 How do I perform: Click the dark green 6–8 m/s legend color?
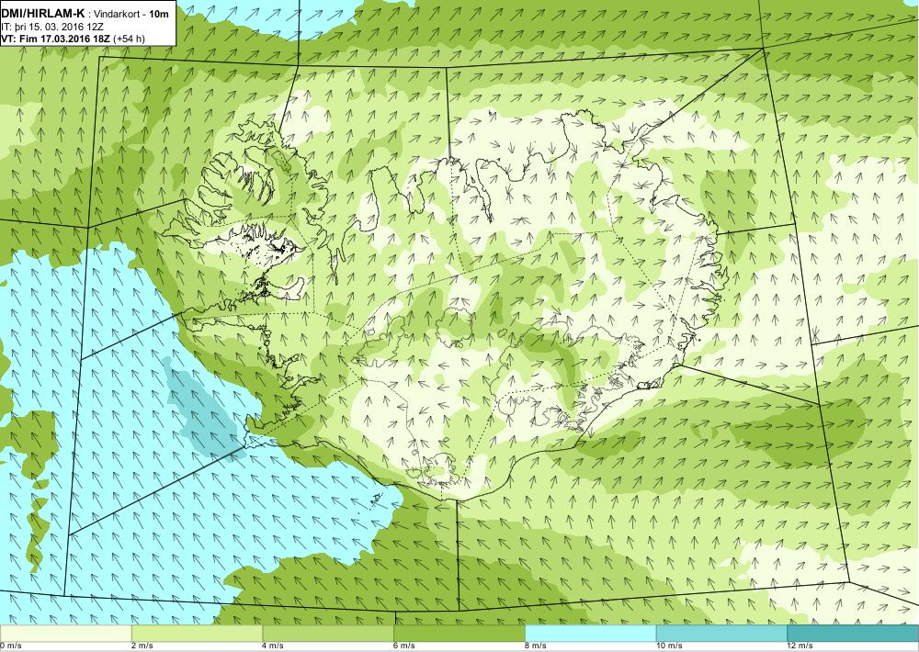[459, 634]
